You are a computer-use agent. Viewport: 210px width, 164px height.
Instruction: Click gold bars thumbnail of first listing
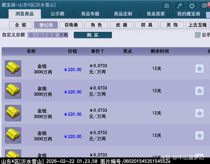pyautogui.click(x=13, y=69)
